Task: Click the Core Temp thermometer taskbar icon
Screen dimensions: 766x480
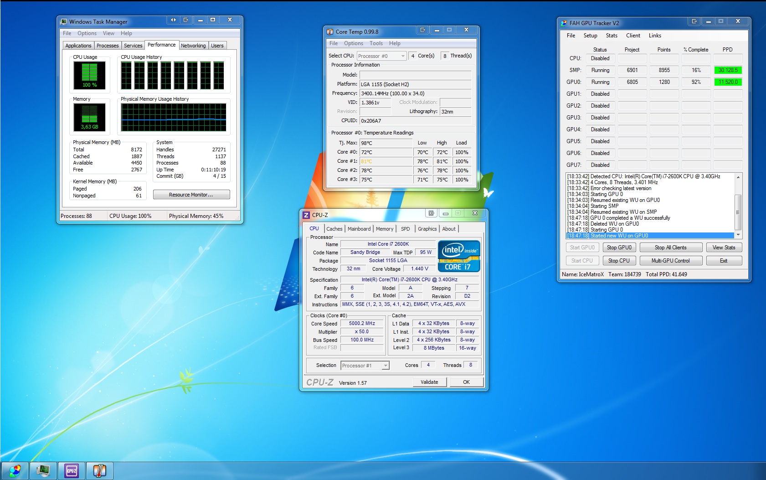Action: (99, 470)
